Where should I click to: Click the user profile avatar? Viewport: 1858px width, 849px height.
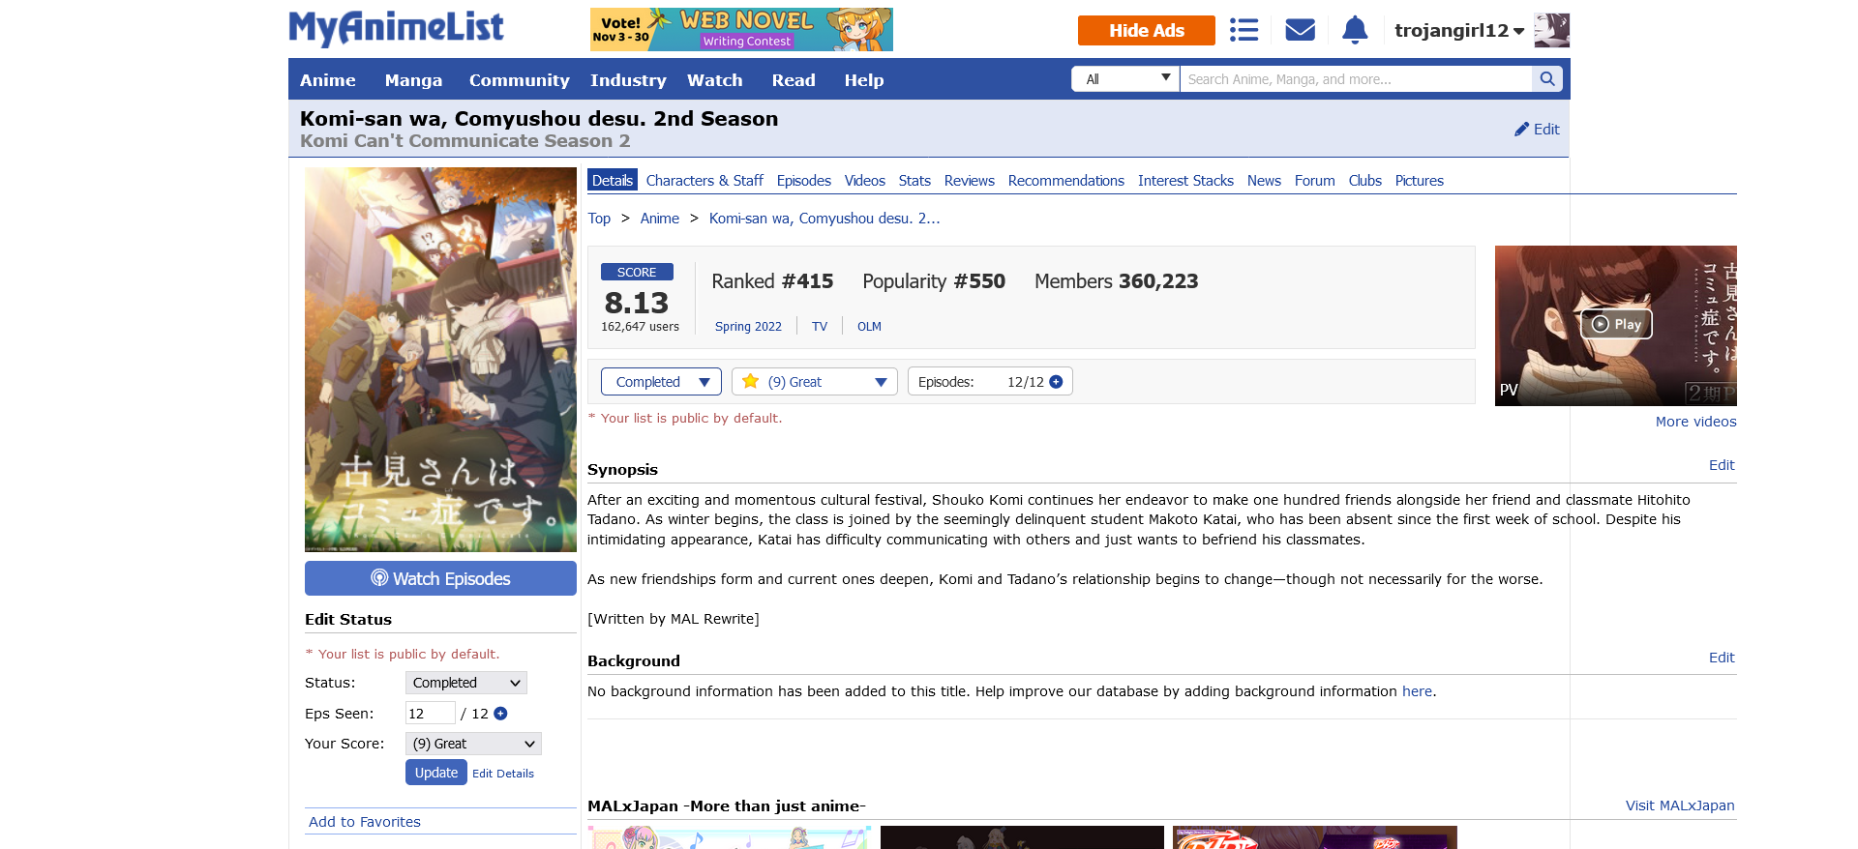click(1551, 30)
